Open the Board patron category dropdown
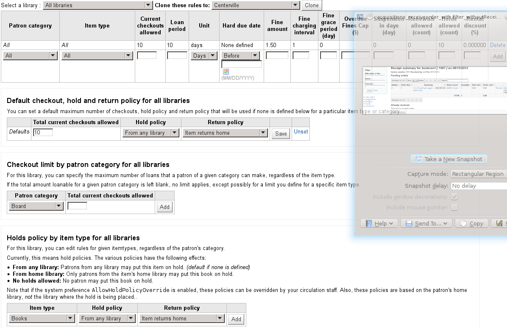This screenshot has height=328, width=507. point(36,206)
